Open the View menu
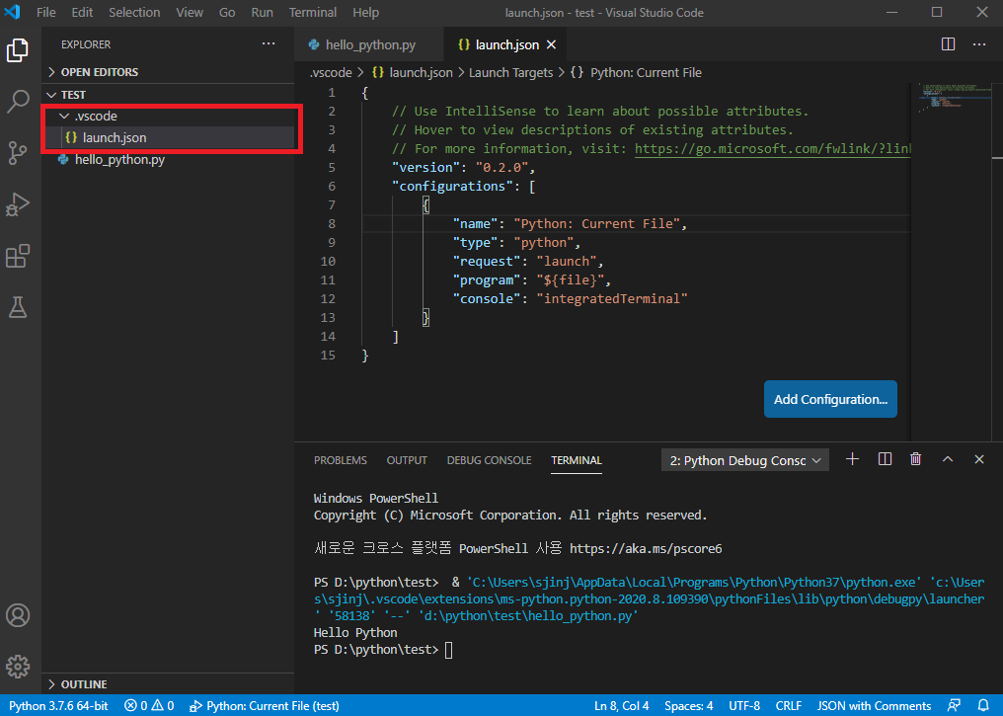The height and width of the screenshot is (716, 1003). click(x=190, y=12)
